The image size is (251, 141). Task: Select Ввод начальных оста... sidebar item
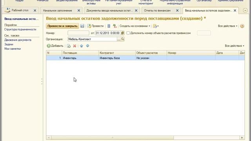pos(22,19)
